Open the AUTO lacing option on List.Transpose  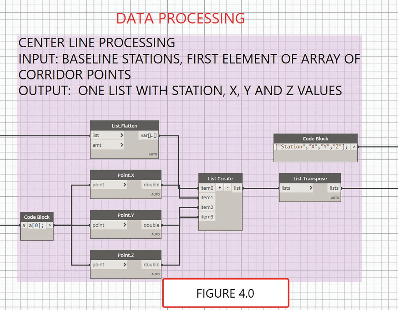point(335,198)
